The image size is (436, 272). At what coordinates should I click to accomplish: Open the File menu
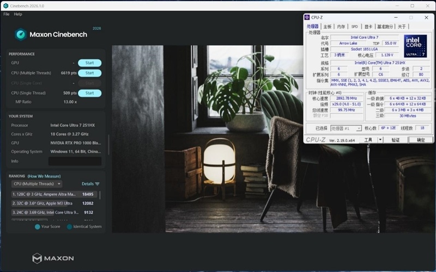tap(7, 14)
